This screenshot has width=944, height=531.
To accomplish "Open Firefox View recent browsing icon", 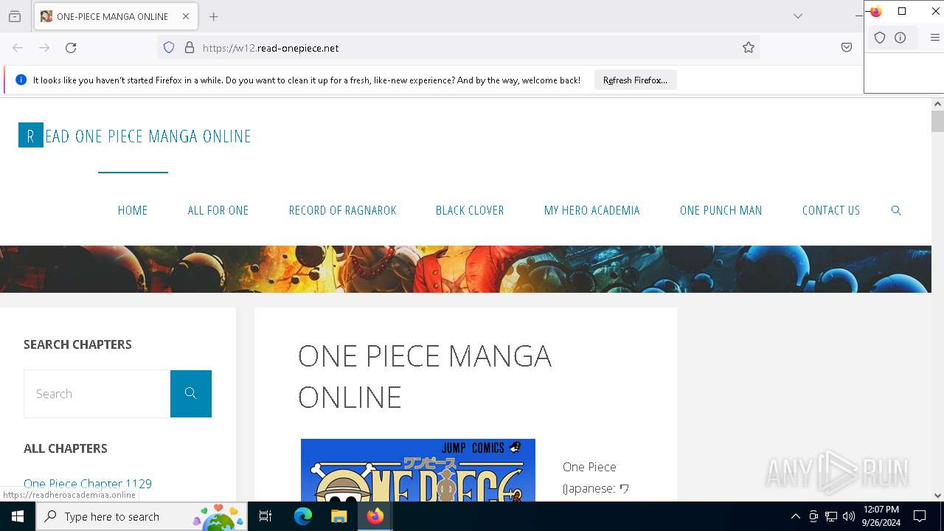I will 15,16.
